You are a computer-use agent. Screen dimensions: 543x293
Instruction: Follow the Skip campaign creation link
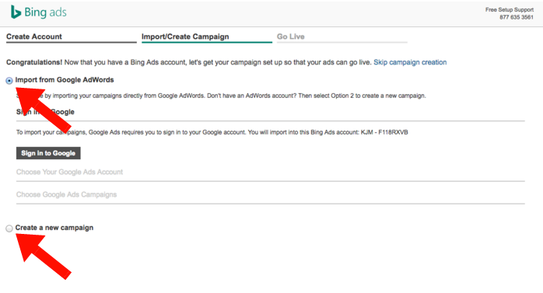point(410,62)
